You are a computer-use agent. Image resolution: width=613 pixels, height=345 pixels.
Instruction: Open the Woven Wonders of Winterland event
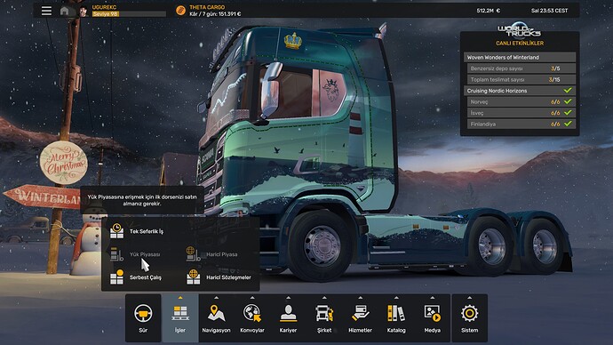520,57
